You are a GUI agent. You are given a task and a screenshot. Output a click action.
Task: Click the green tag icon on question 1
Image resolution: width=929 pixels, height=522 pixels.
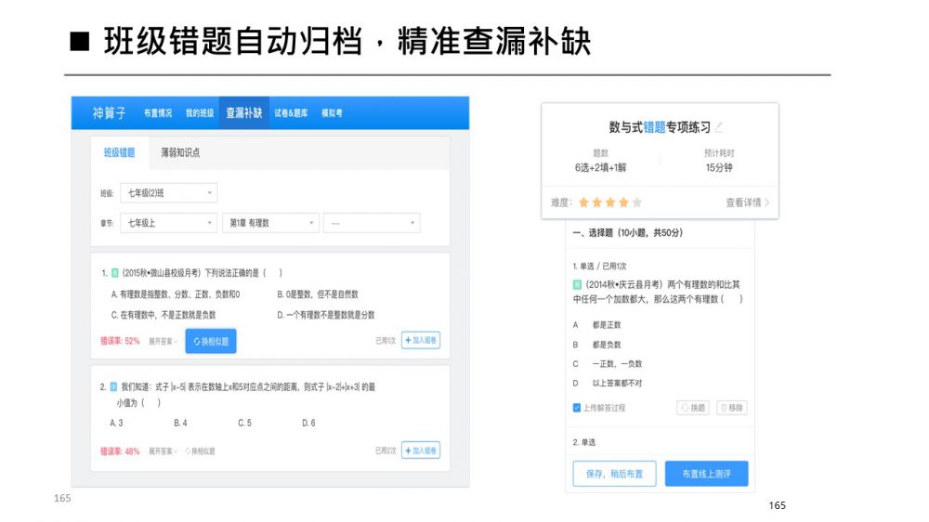tap(114, 273)
